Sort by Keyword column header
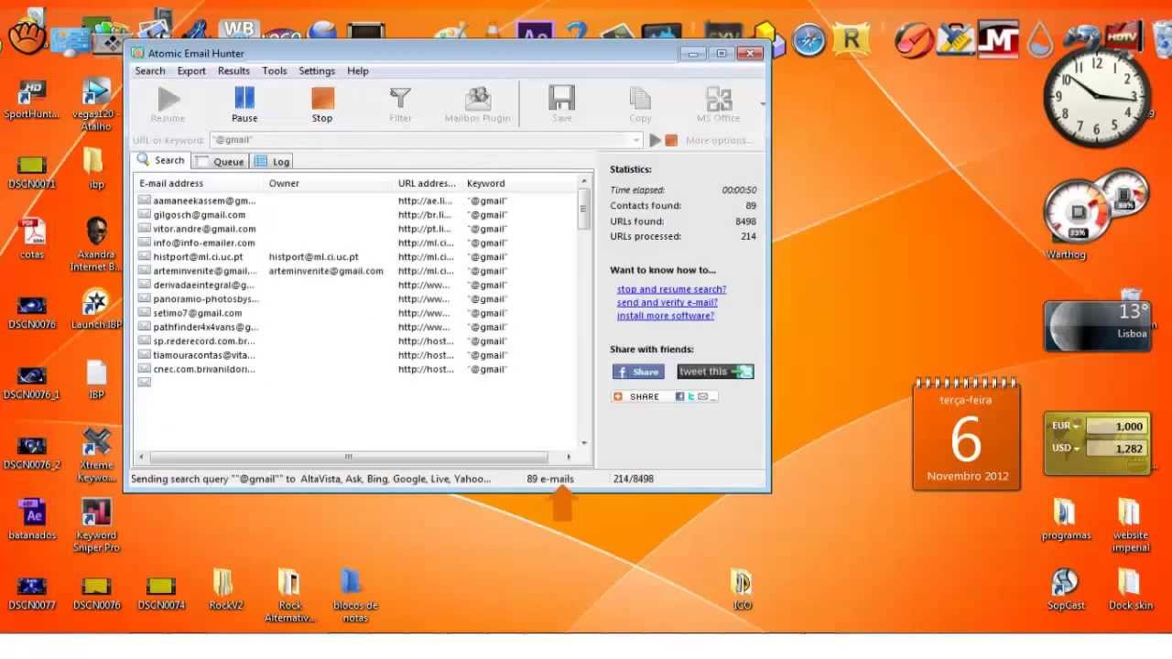This screenshot has height=659, width=1172. click(x=520, y=183)
